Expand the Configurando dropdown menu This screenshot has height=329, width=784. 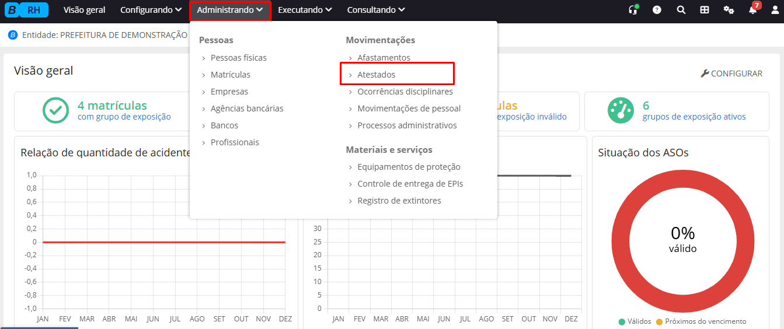pyautogui.click(x=151, y=10)
